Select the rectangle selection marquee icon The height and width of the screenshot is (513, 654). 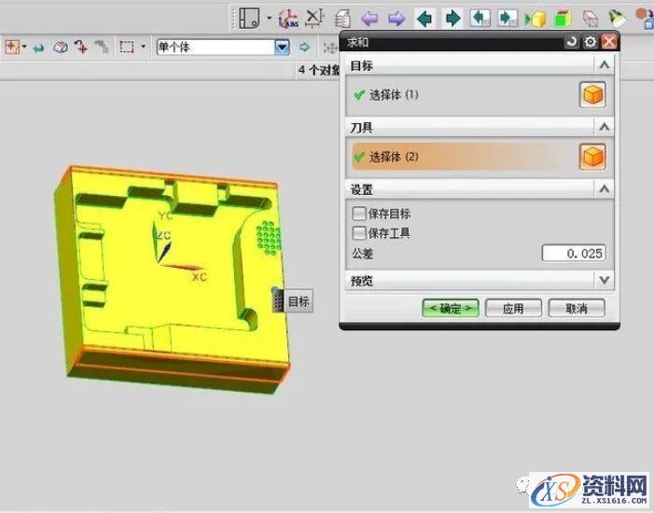point(128,47)
